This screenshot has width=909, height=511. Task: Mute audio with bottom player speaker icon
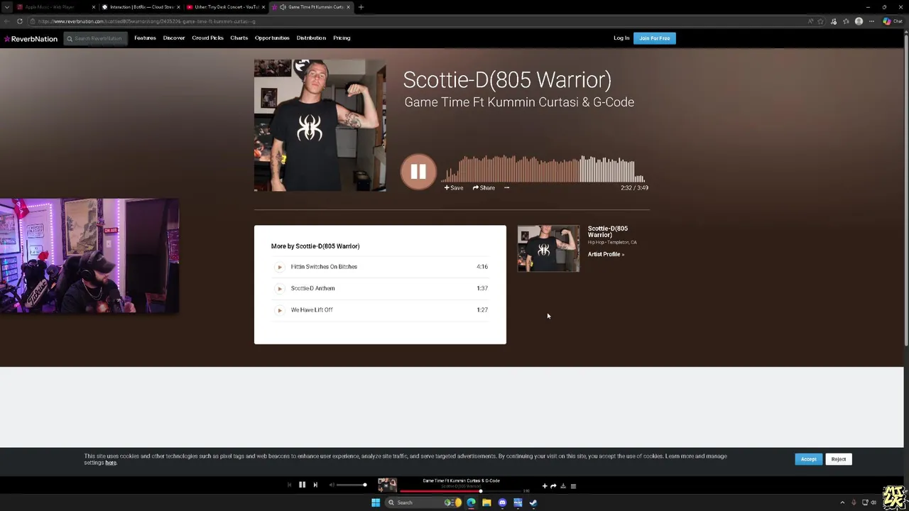tap(331, 485)
